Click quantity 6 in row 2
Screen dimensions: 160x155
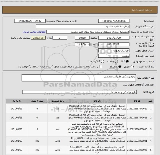(x=37, y=118)
